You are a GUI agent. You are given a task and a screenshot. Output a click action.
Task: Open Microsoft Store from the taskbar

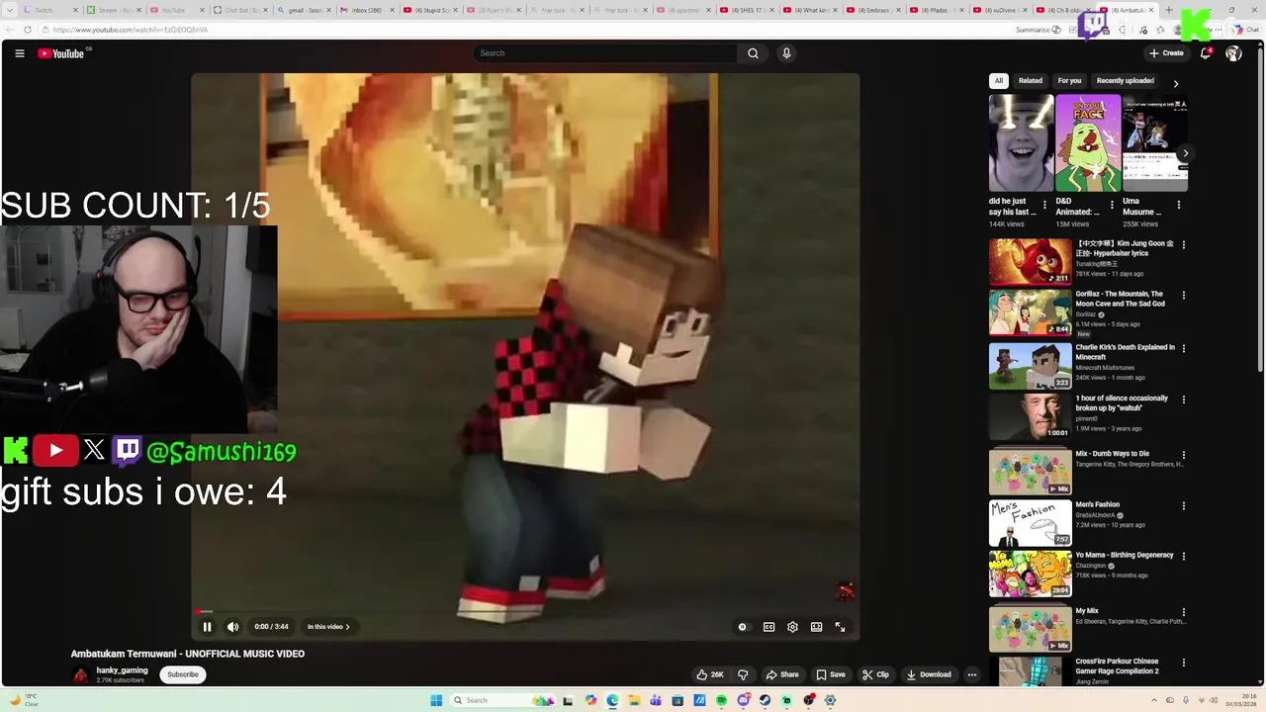pyautogui.click(x=678, y=700)
